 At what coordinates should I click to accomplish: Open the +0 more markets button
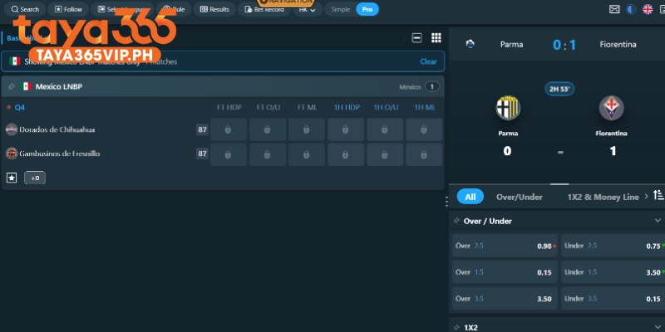35,178
